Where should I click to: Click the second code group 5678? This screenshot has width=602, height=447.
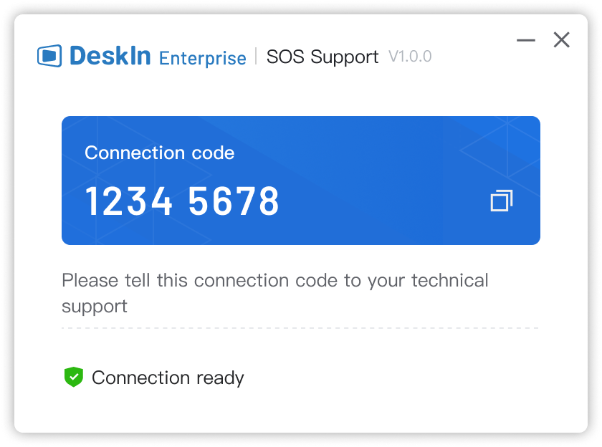[234, 202]
